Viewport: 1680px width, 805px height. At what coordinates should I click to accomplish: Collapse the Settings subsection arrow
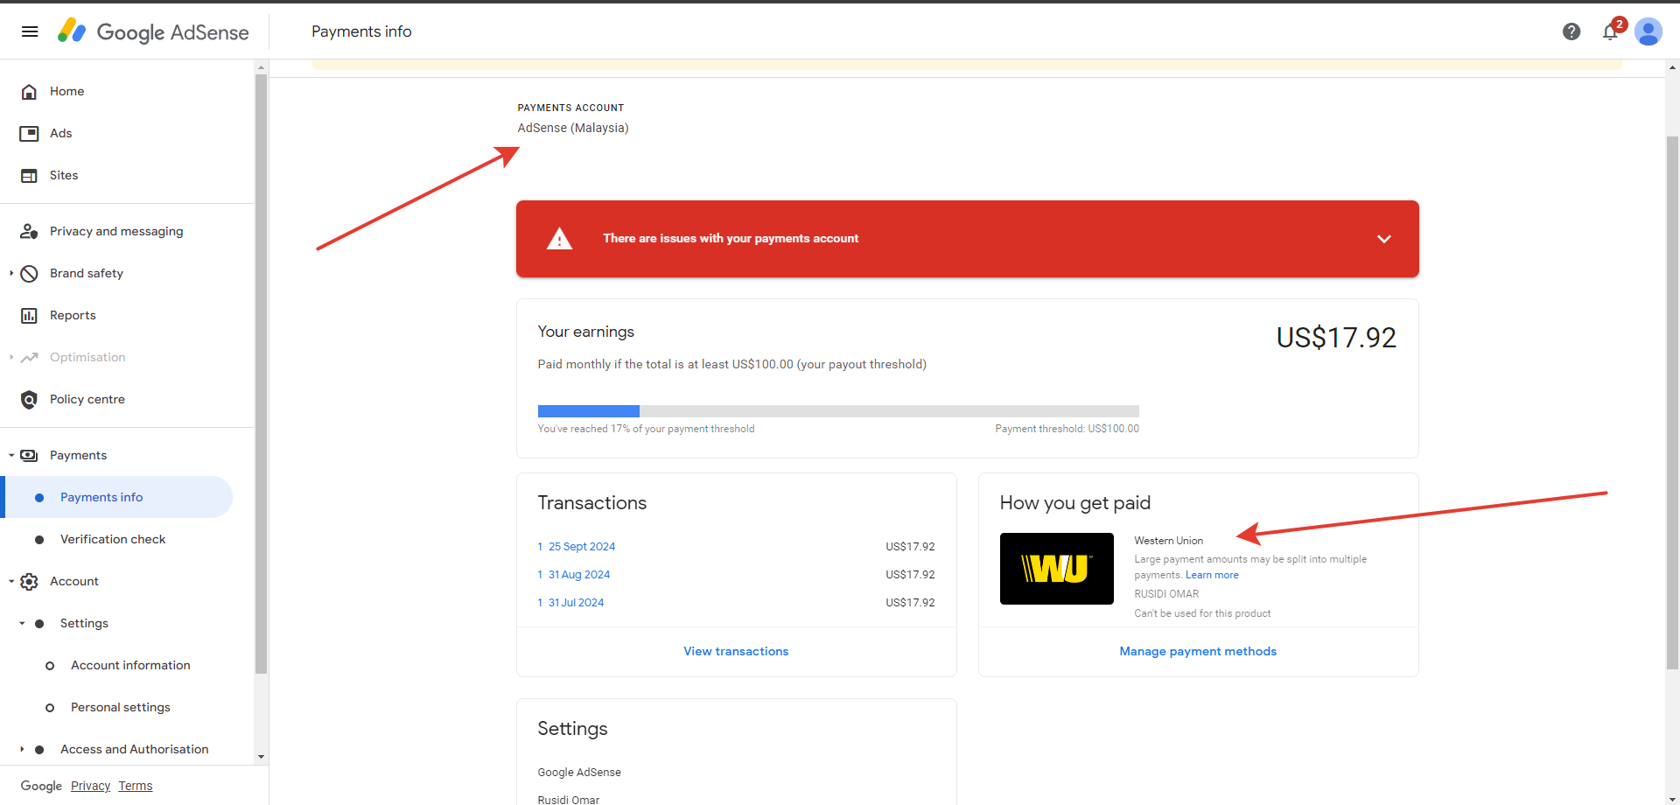(22, 624)
